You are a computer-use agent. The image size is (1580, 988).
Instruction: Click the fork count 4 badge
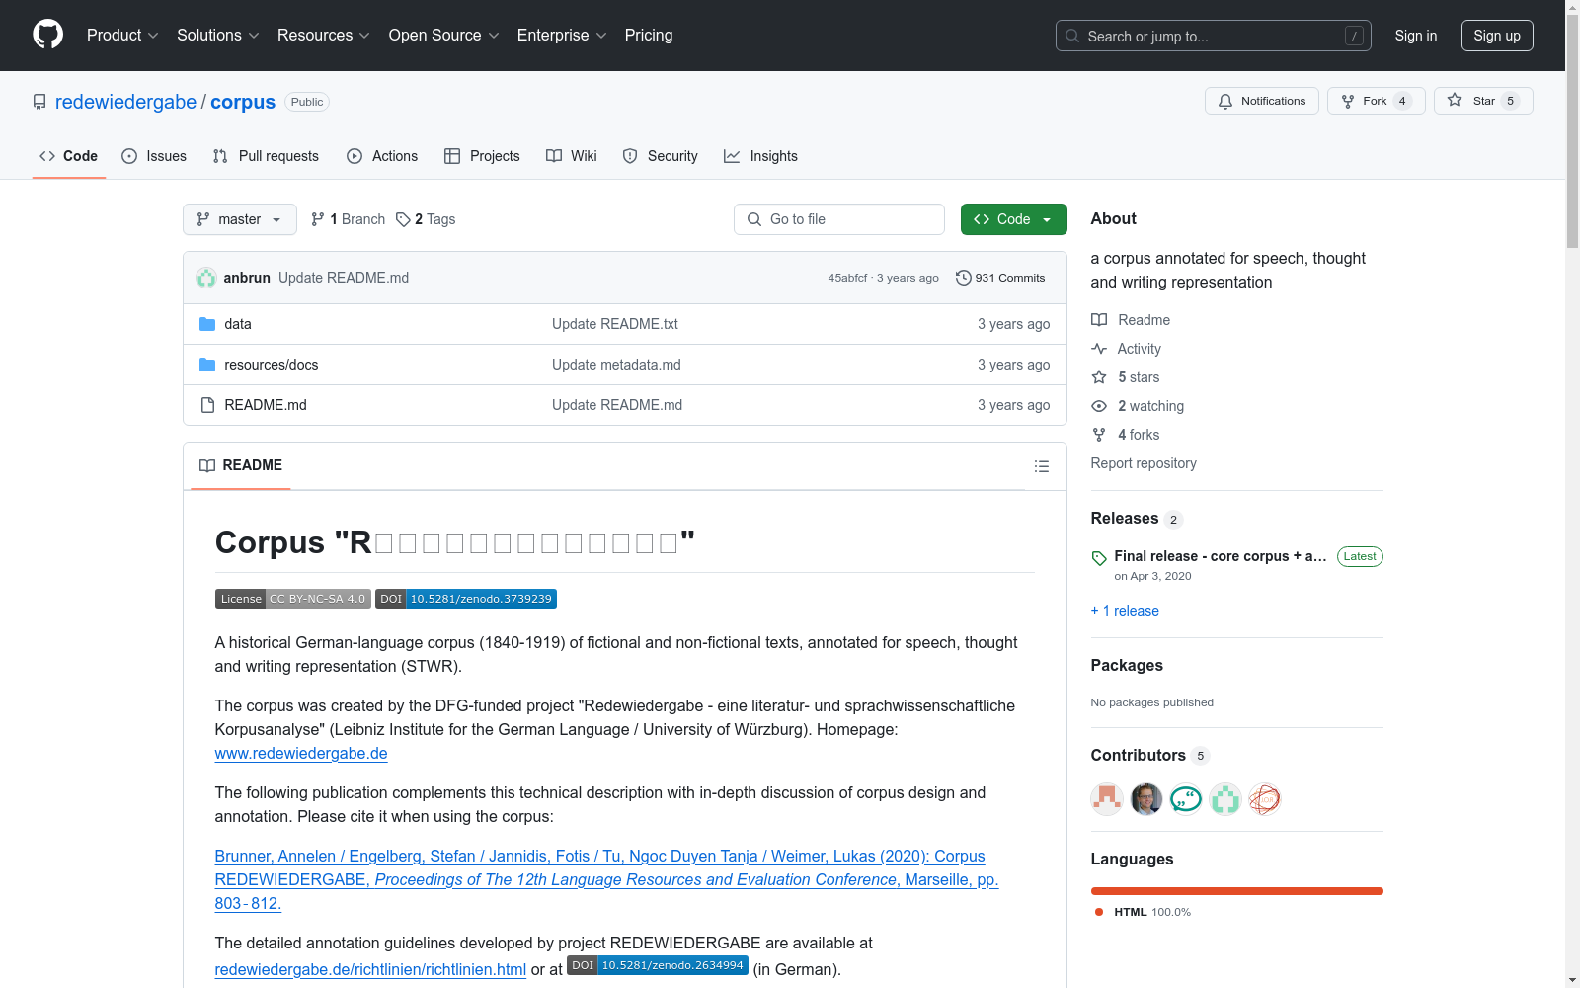1402,101
